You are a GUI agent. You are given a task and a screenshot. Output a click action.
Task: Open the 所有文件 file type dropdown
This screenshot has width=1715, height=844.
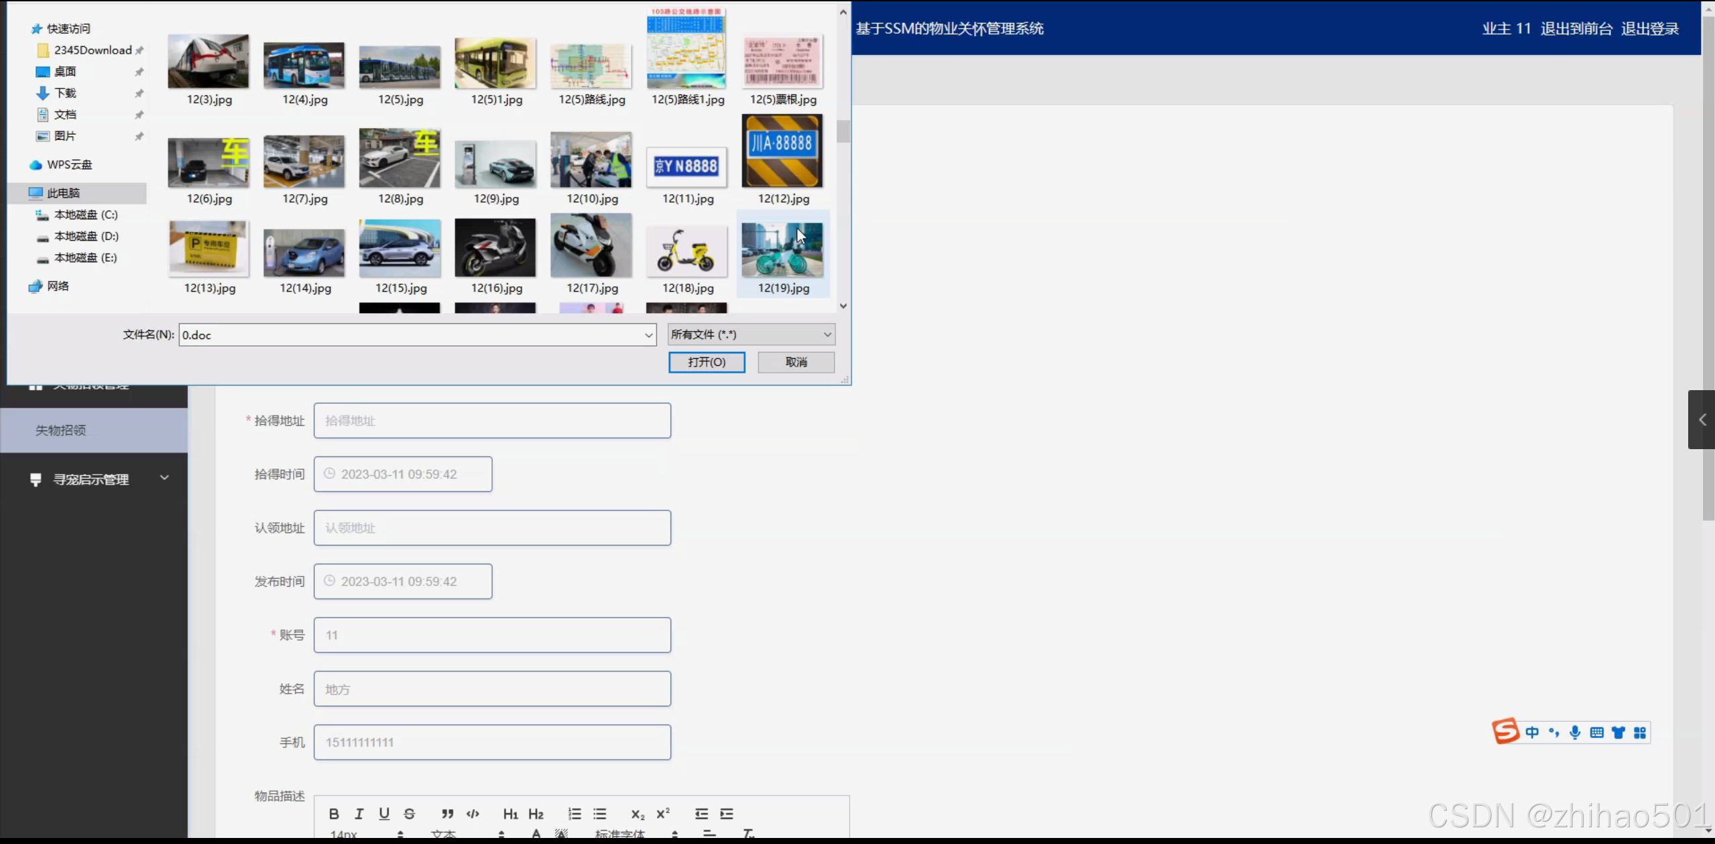pyautogui.click(x=751, y=335)
